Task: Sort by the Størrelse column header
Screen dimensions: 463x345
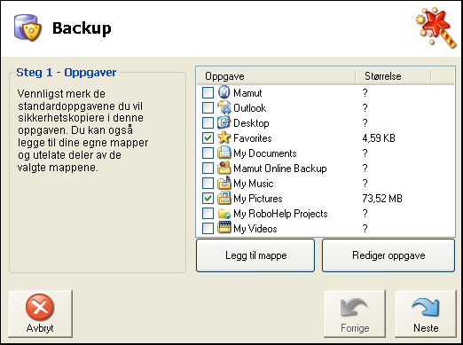Action: pyautogui.click(x=393, y=76)
